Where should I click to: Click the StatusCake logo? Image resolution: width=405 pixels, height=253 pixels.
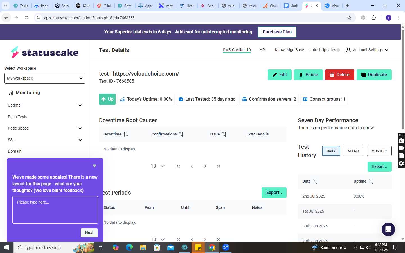[x=45, y=52]
